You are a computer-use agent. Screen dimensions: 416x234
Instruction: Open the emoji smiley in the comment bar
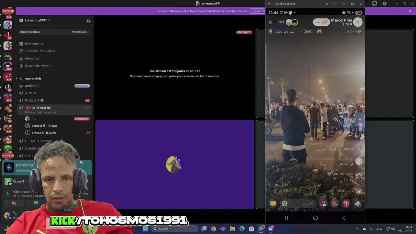point(285,203)
